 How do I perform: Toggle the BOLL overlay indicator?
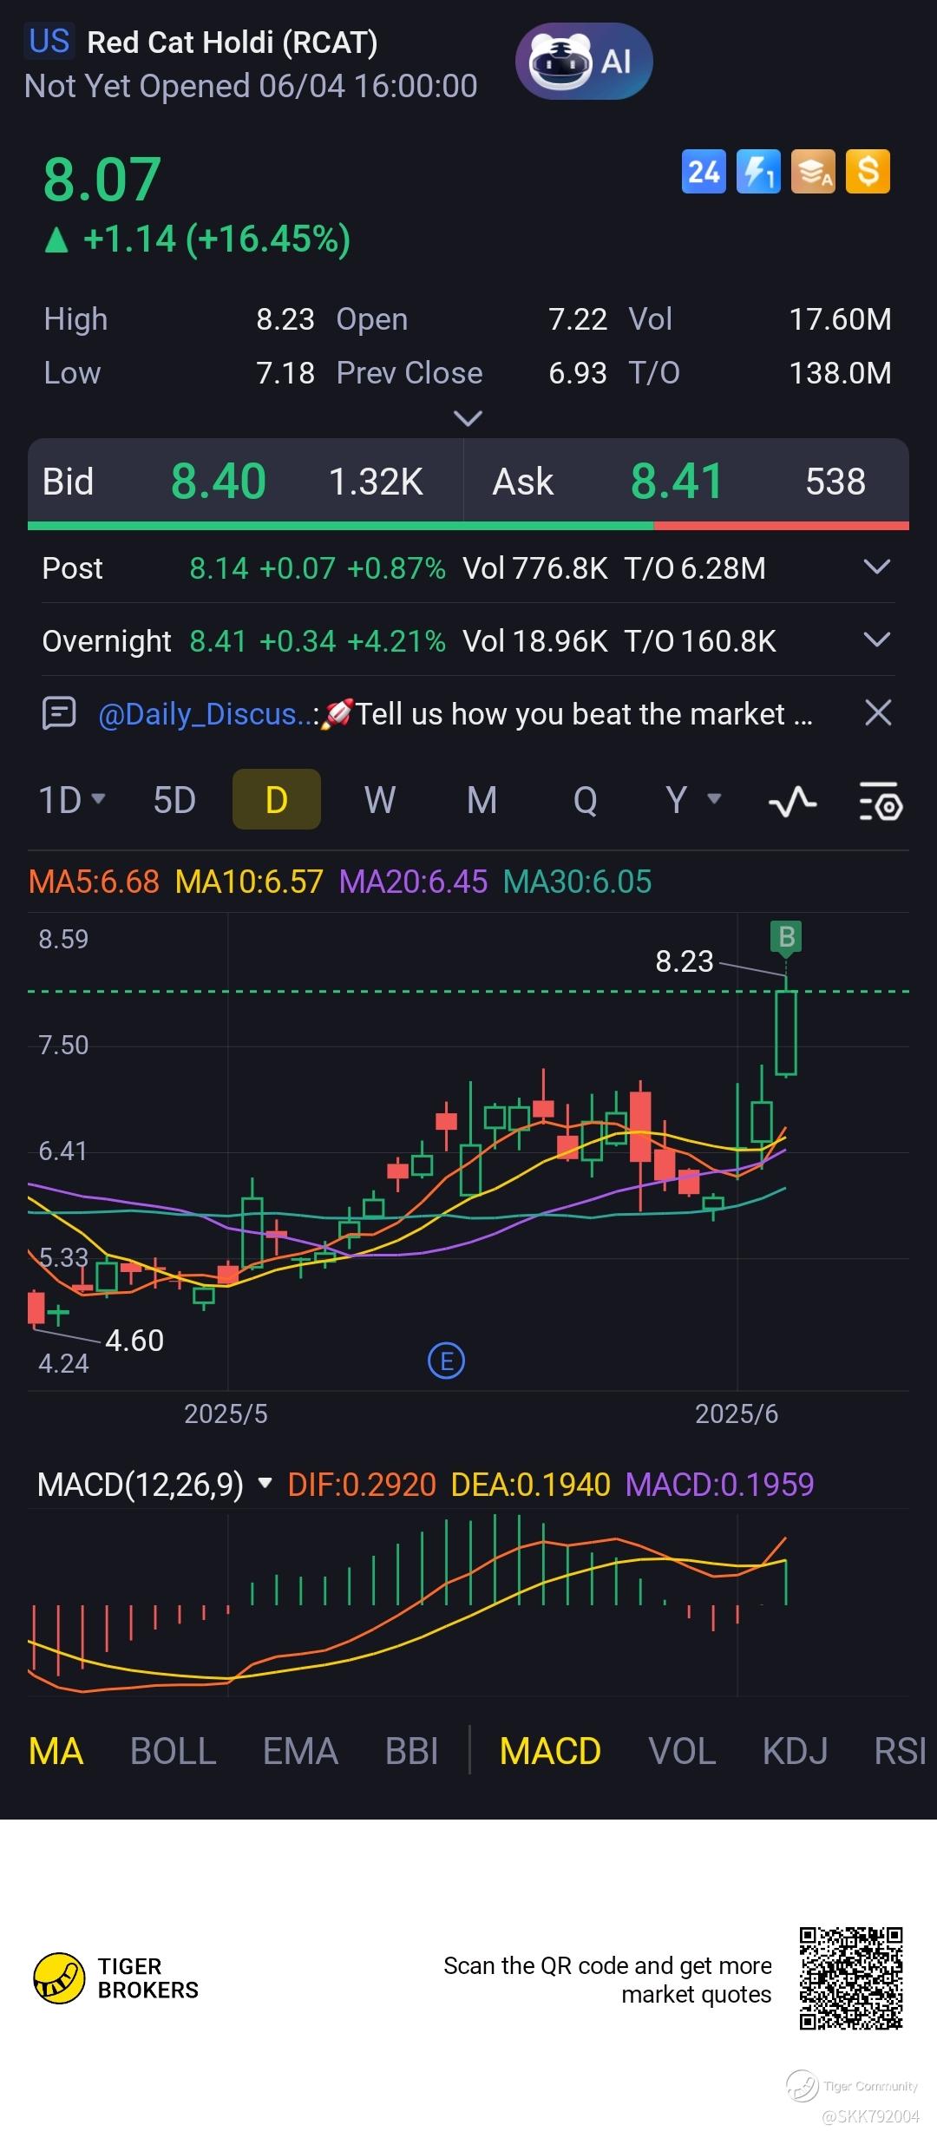point(174,1751)
